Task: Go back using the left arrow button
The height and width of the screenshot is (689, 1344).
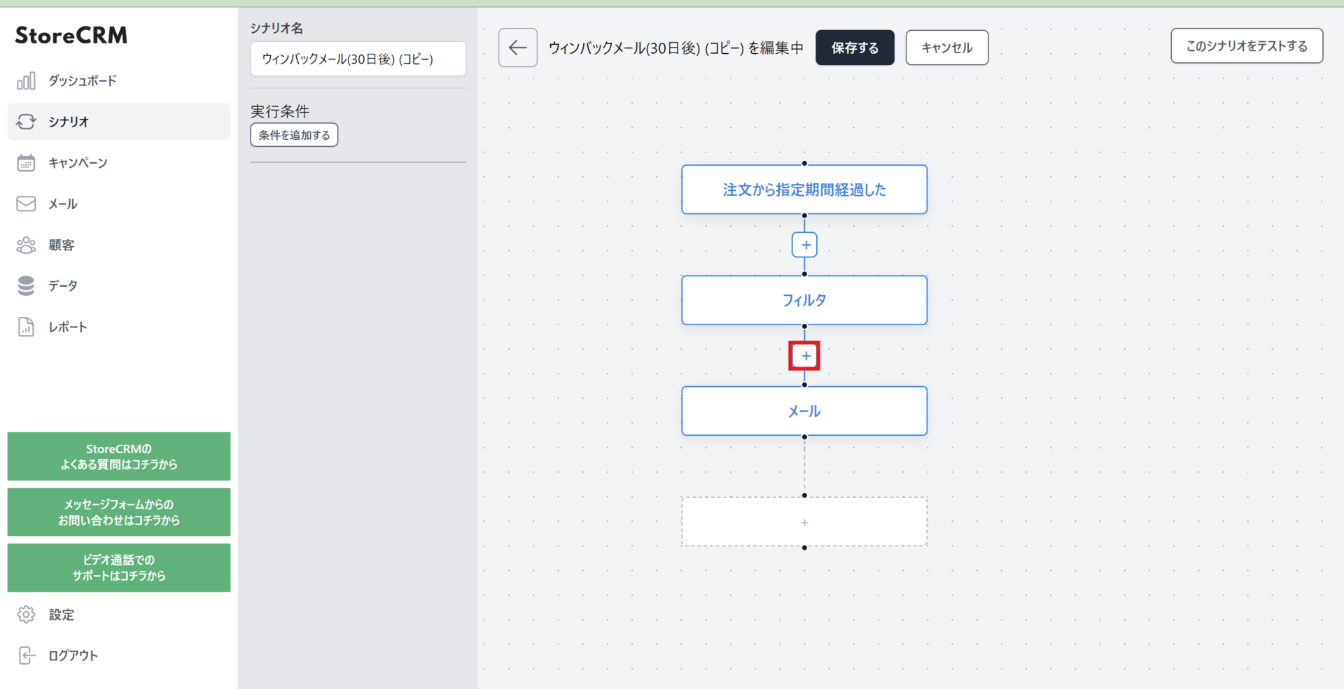Action: (518, 48)
